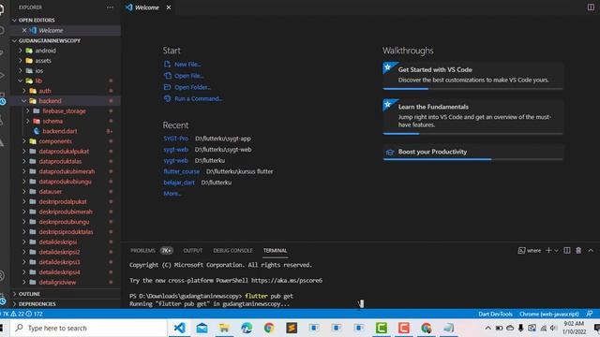Open VS Code icon in taskbar

click(x=179, y=328)
